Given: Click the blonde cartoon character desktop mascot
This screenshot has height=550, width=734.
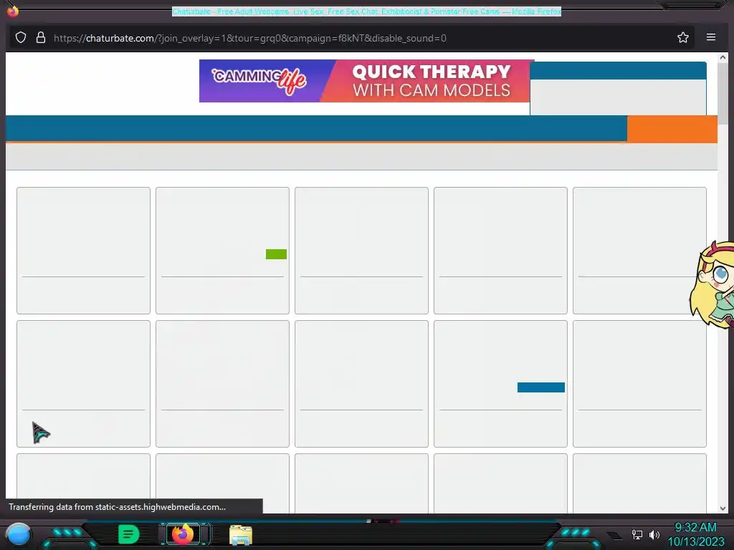Looking at the screenshot, I should pyautogui.click(x=712, y=285).
